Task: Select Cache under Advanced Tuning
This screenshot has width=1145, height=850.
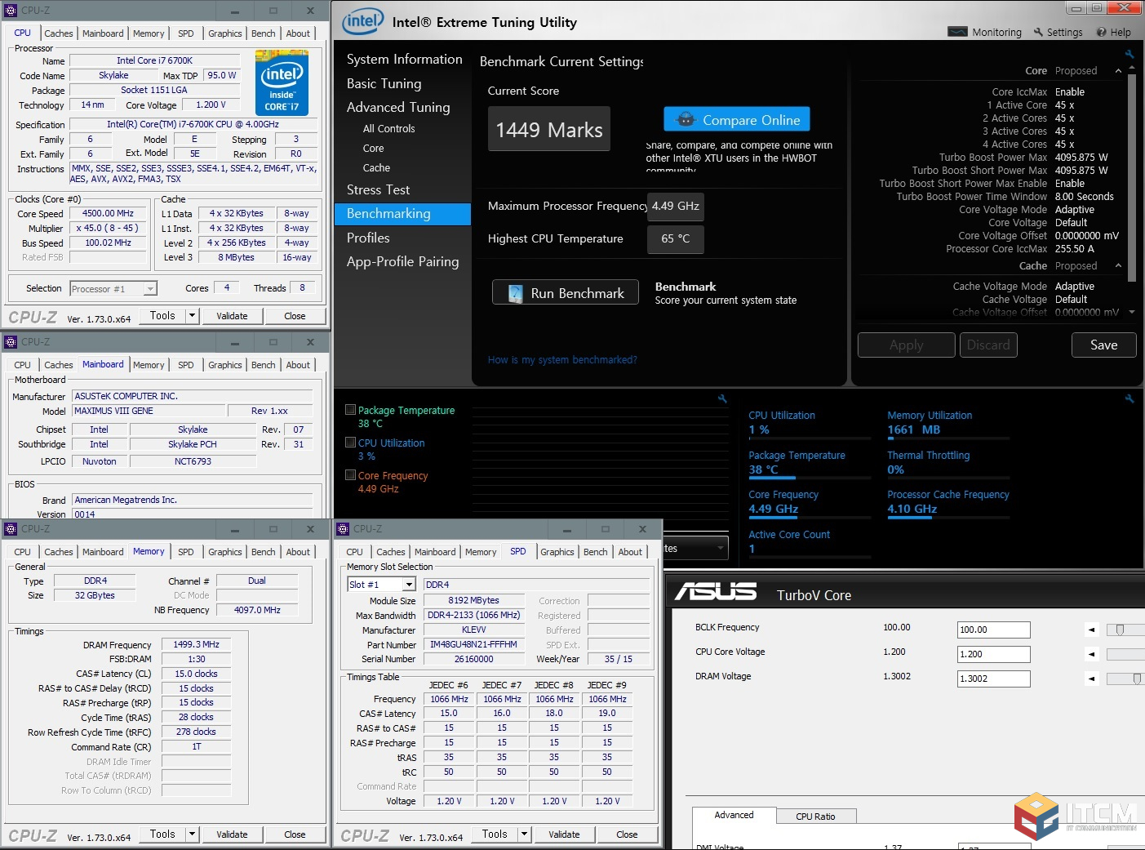Action: pos(376,167)
